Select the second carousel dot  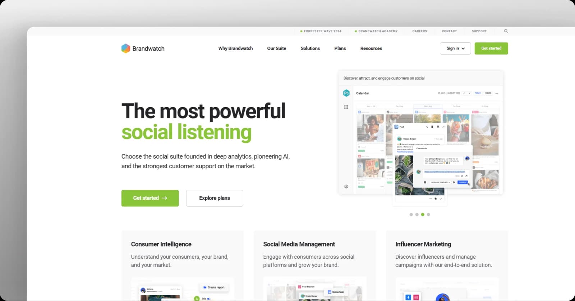click(x=417, y=215)
